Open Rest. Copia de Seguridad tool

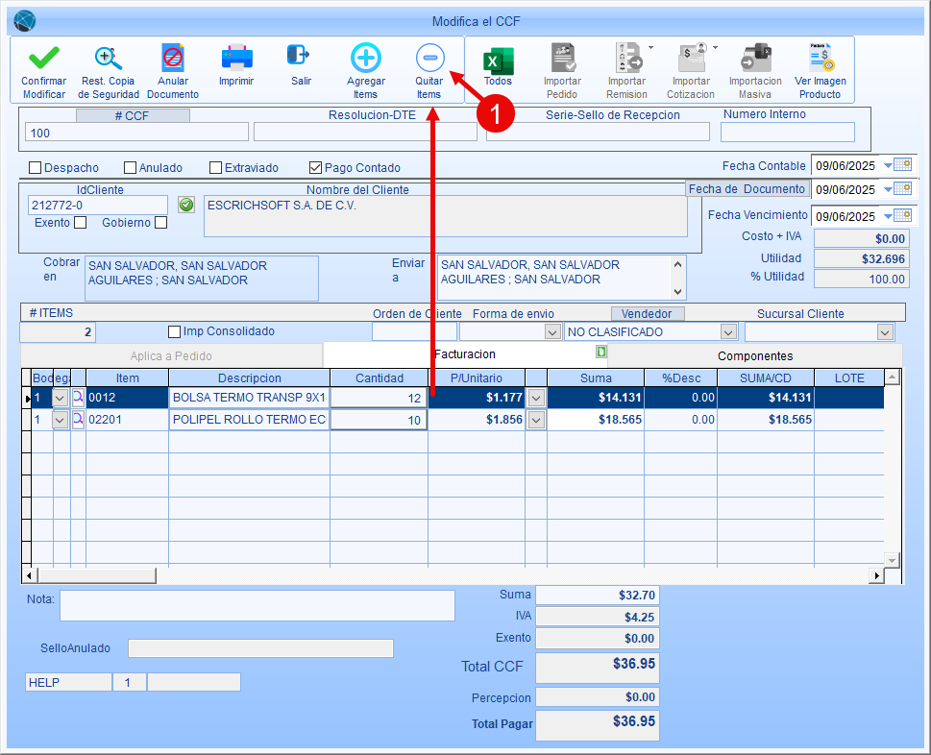pyautogui.click(x=108, y=59)
